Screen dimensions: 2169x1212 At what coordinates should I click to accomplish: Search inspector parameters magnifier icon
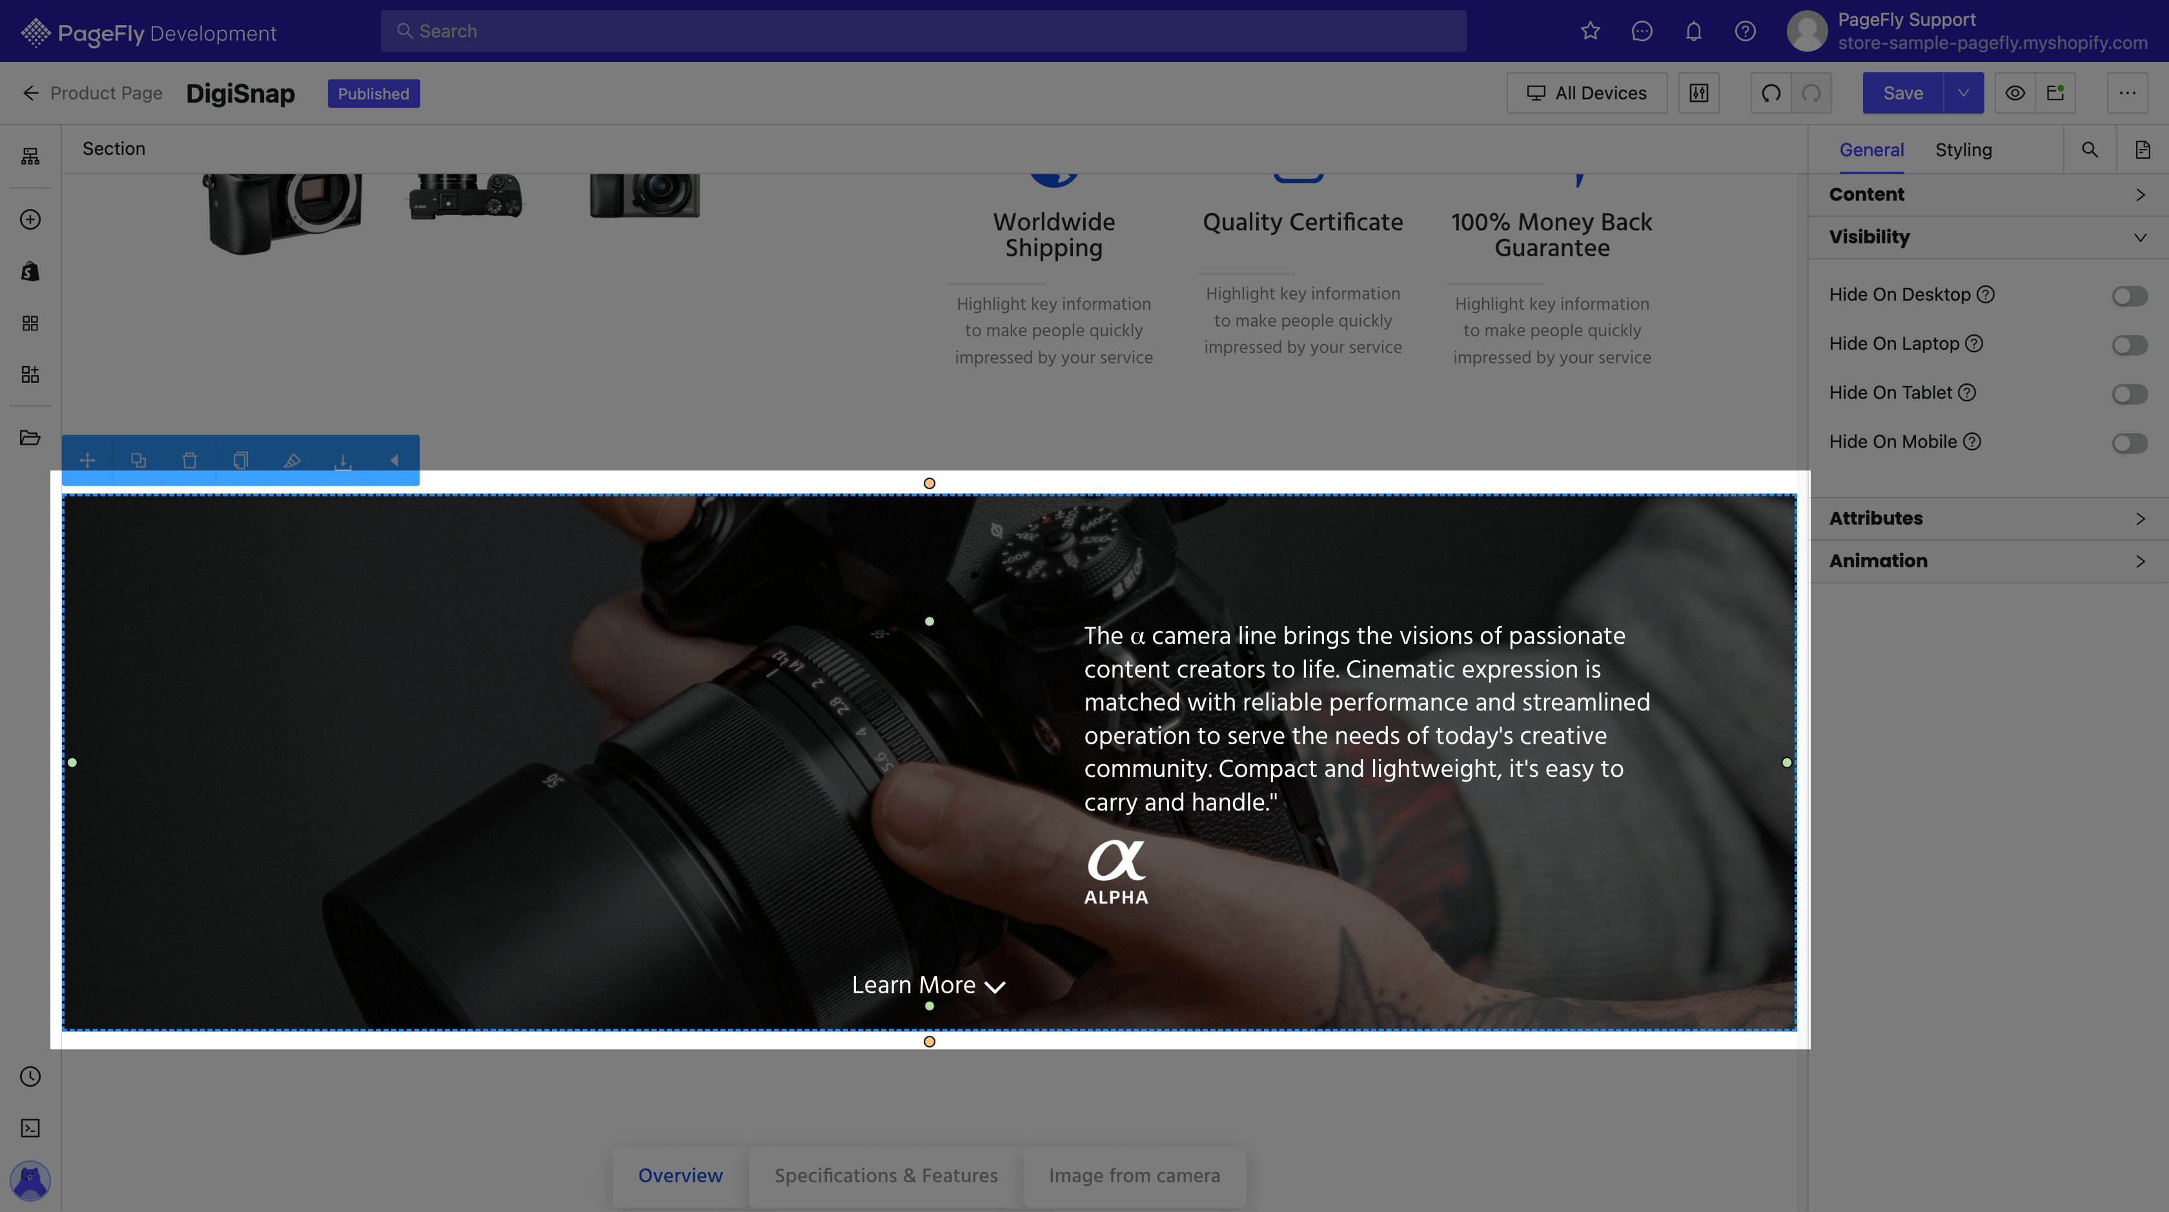2090,150
